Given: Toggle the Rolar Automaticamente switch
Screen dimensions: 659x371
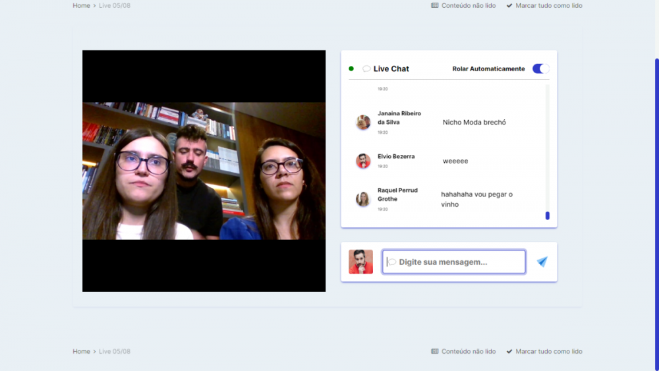Looking at the screenshot, I should click(540, 69).
